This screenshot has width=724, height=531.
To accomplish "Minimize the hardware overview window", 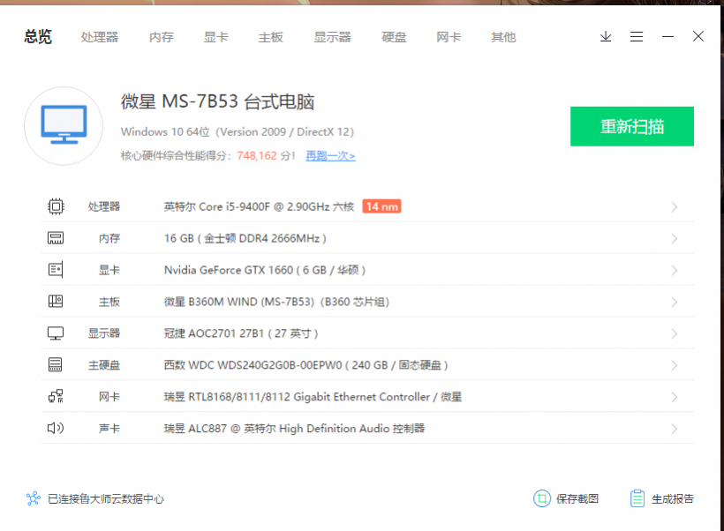I will 667,36.
